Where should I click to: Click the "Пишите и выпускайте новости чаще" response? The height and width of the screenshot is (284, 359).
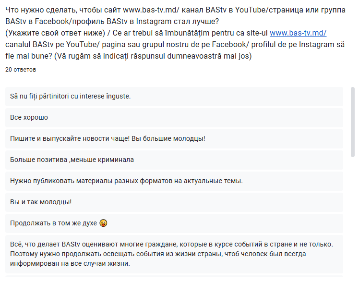point(108,138)
